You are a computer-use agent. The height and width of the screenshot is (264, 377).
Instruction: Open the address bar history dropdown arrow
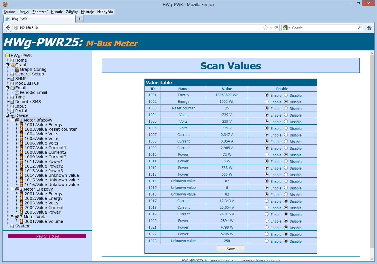(x=271, y=28)
